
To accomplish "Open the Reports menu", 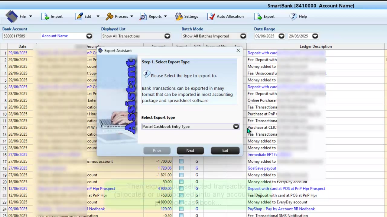I will click(x=153, y=16).
